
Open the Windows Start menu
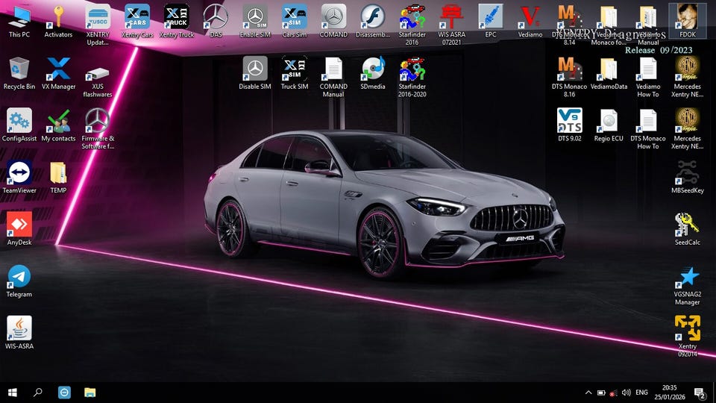coord(13,393)
